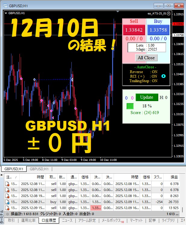Screen dimensions: 186x225
Task: Open the アラーム設定 terminal tab
Action: pyautogui.click(x=87, y=220)
